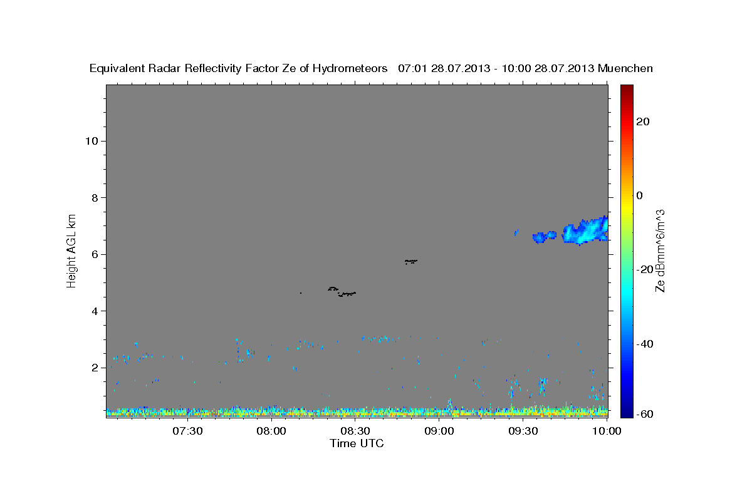Screen dimensions: 752x501
Task: Click the 'Time UTC' axis label
Action: pos(357,443)
